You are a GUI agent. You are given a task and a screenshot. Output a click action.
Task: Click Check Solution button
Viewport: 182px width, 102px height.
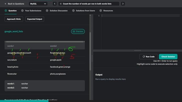(168, 57)
